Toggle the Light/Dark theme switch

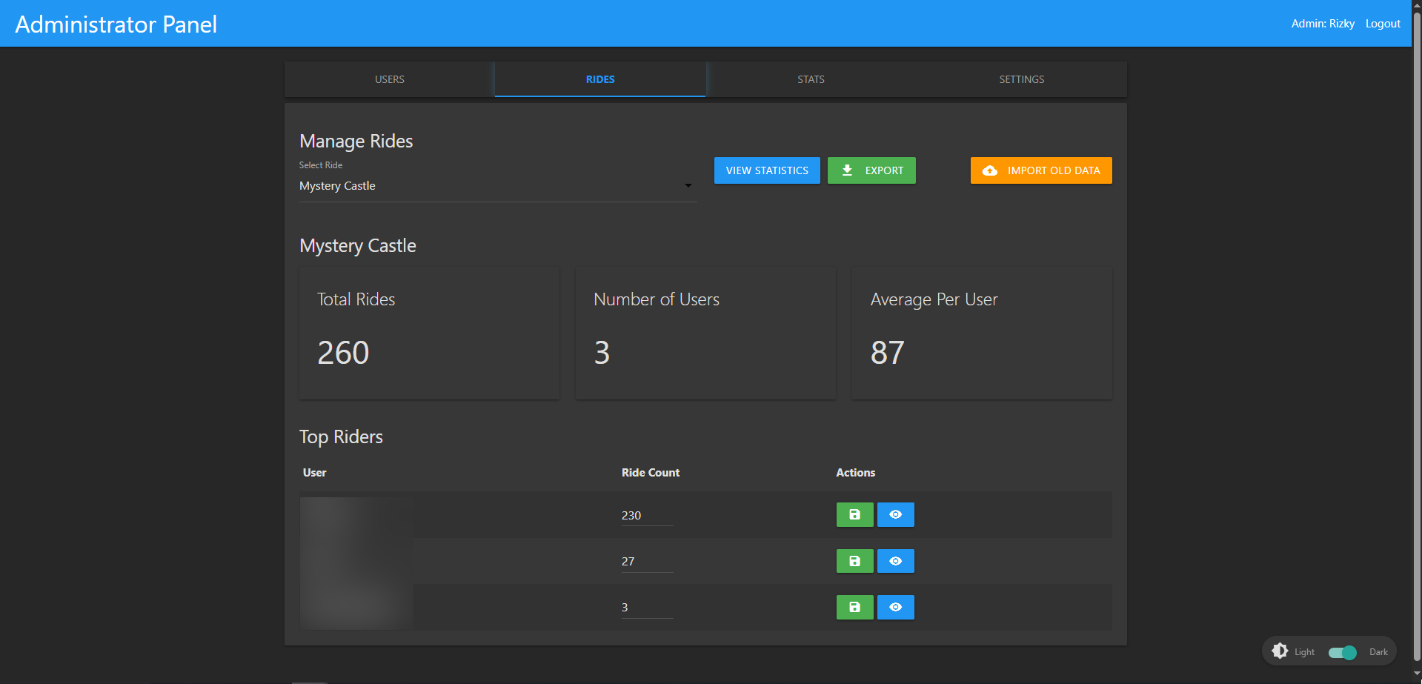click(1342, 652)
